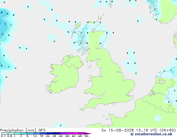Click the "3" precipitation value on map
This screenshot has height=137, width=177.
(5, 24)
